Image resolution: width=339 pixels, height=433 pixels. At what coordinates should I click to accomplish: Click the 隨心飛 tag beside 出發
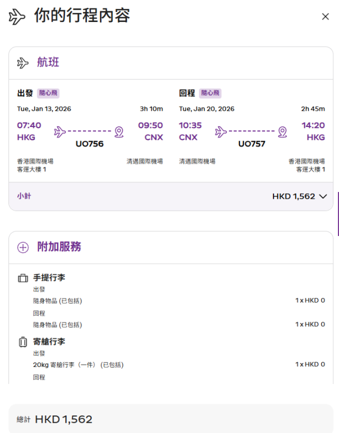coord(49,93)
